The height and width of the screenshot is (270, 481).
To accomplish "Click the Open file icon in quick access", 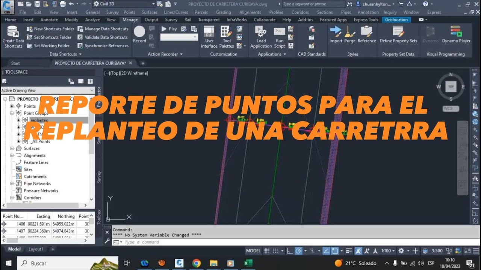I will tap(29, 4).
